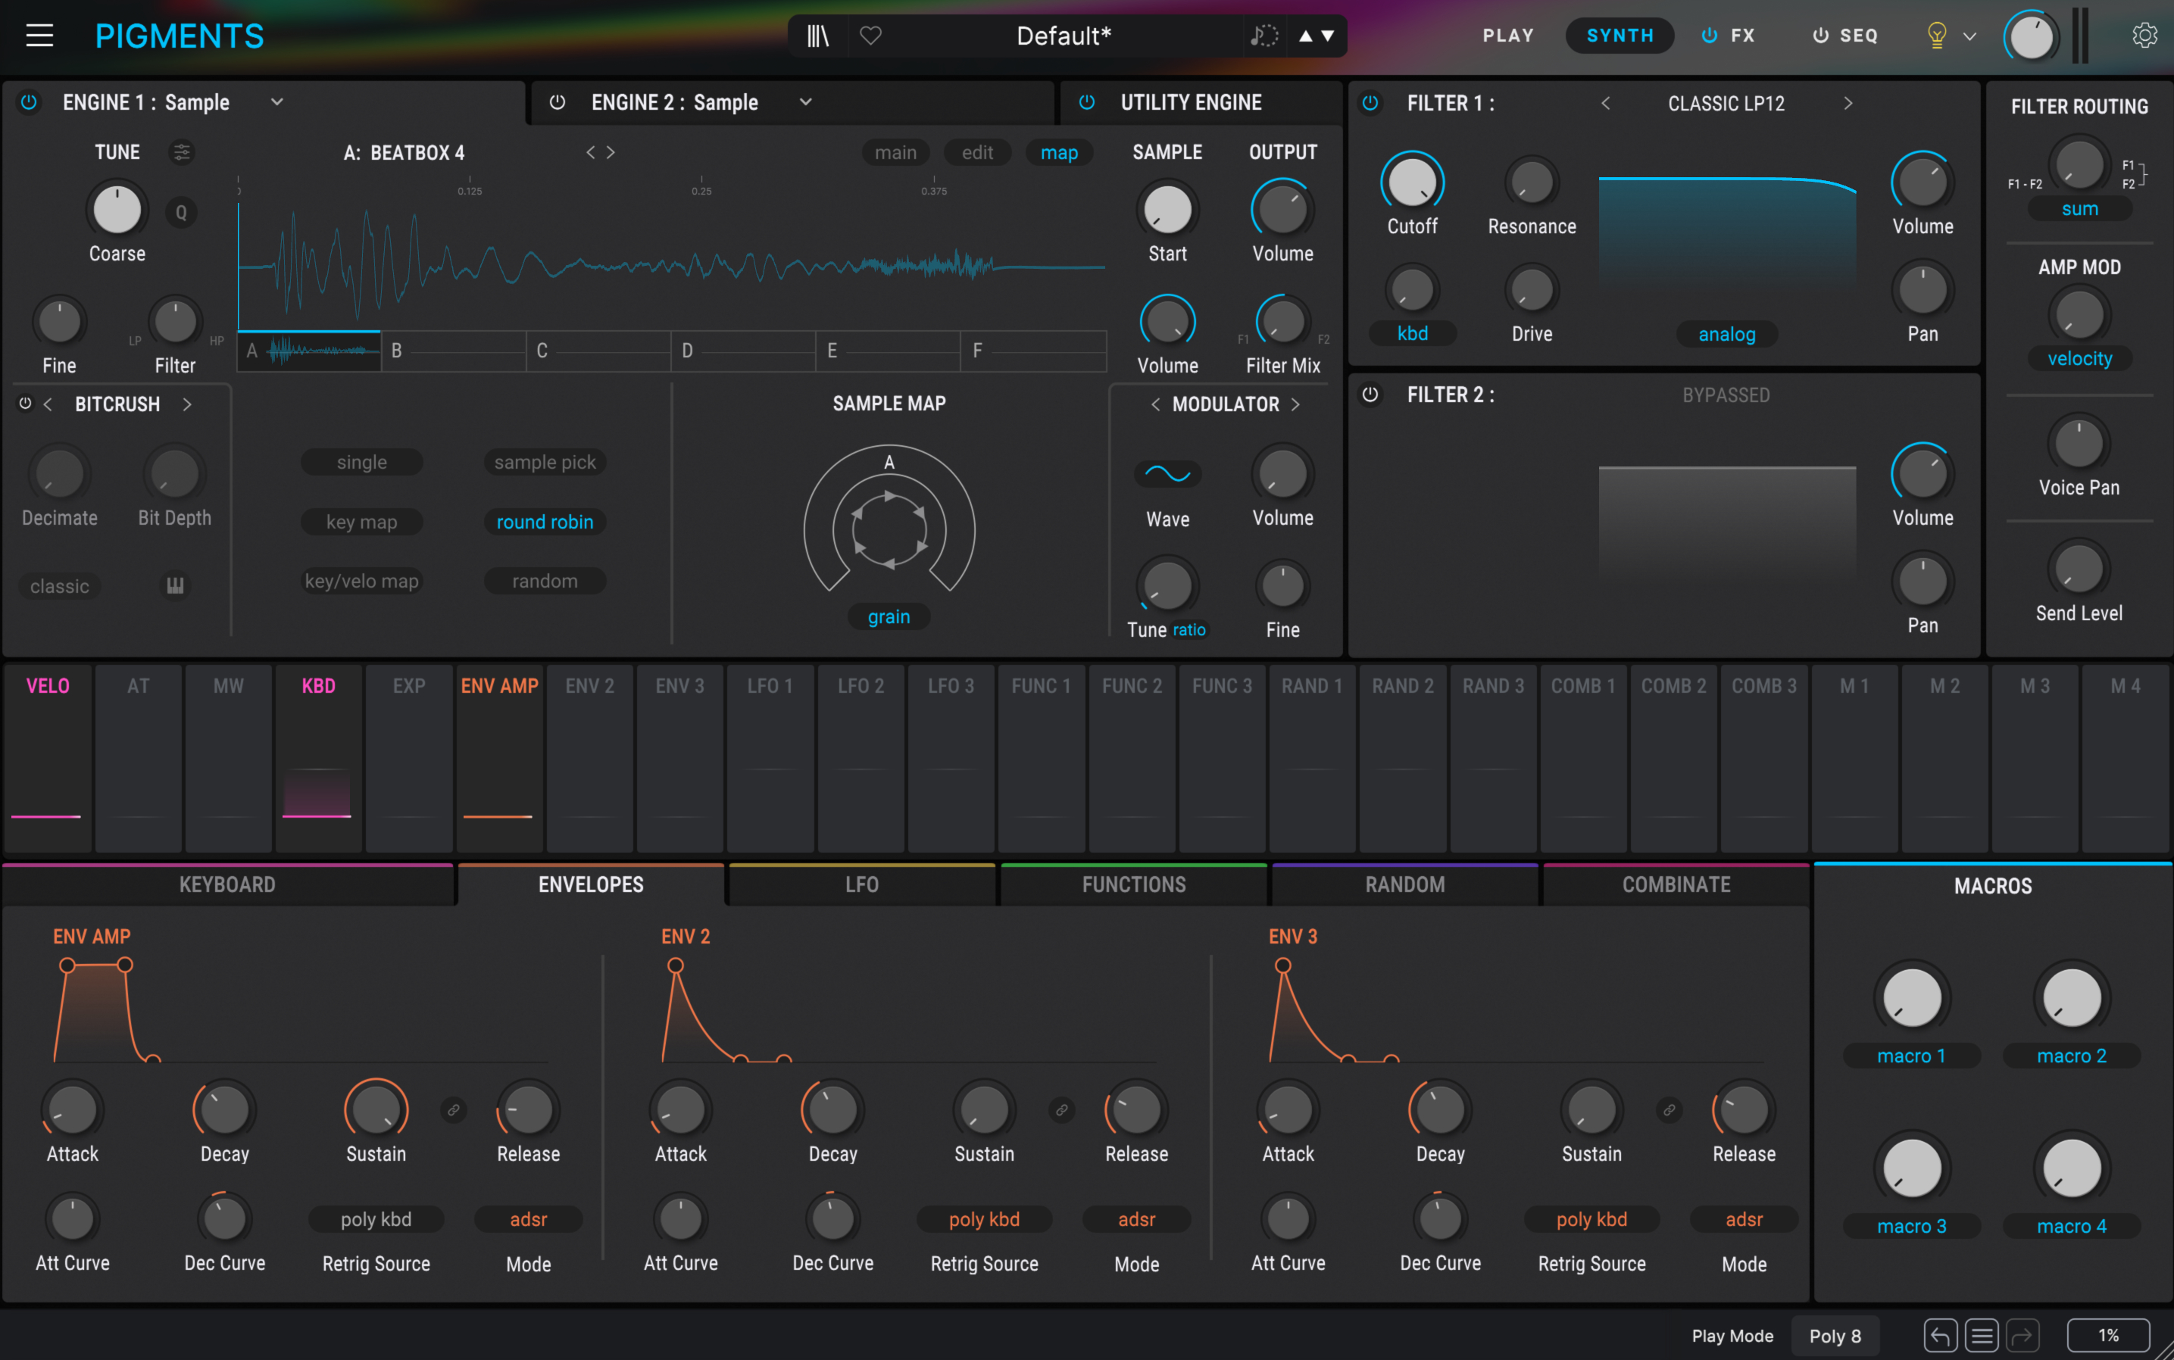Switch to the Combinate tab
2174x1360 pixels.
click(x=1676, y=885)
